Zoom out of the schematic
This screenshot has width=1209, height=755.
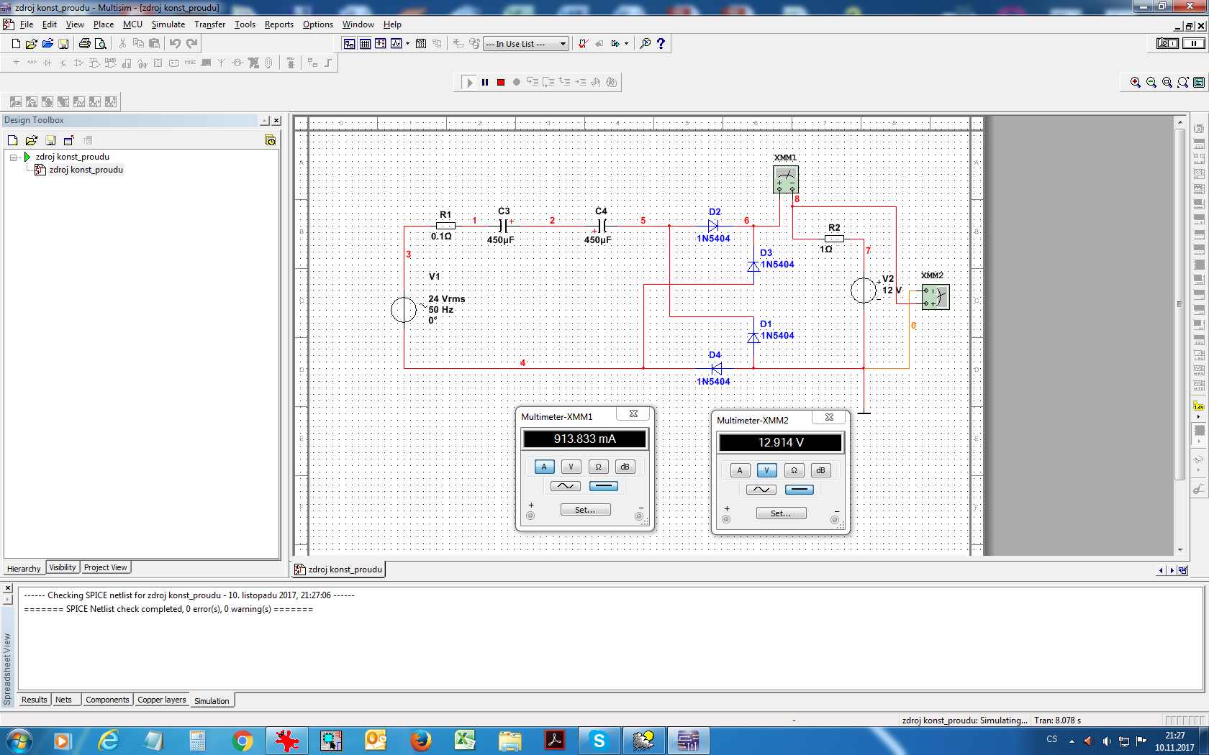pos(1151,83)
